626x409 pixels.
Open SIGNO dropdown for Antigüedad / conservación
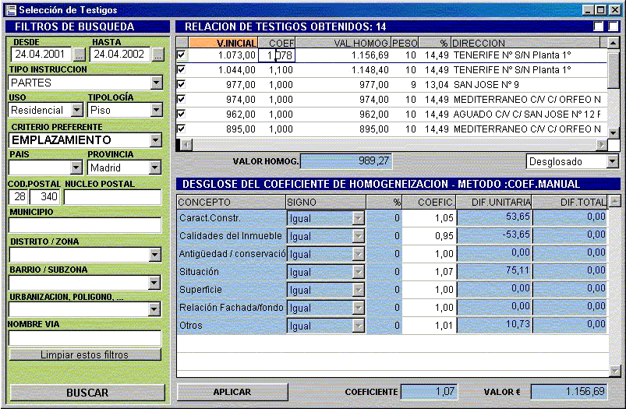(x=359, y=254)
